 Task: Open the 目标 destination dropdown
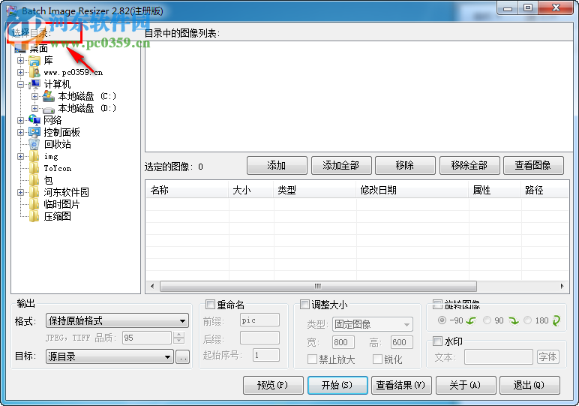109,356
